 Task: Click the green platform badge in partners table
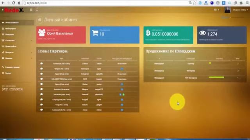tap(123, 94)
